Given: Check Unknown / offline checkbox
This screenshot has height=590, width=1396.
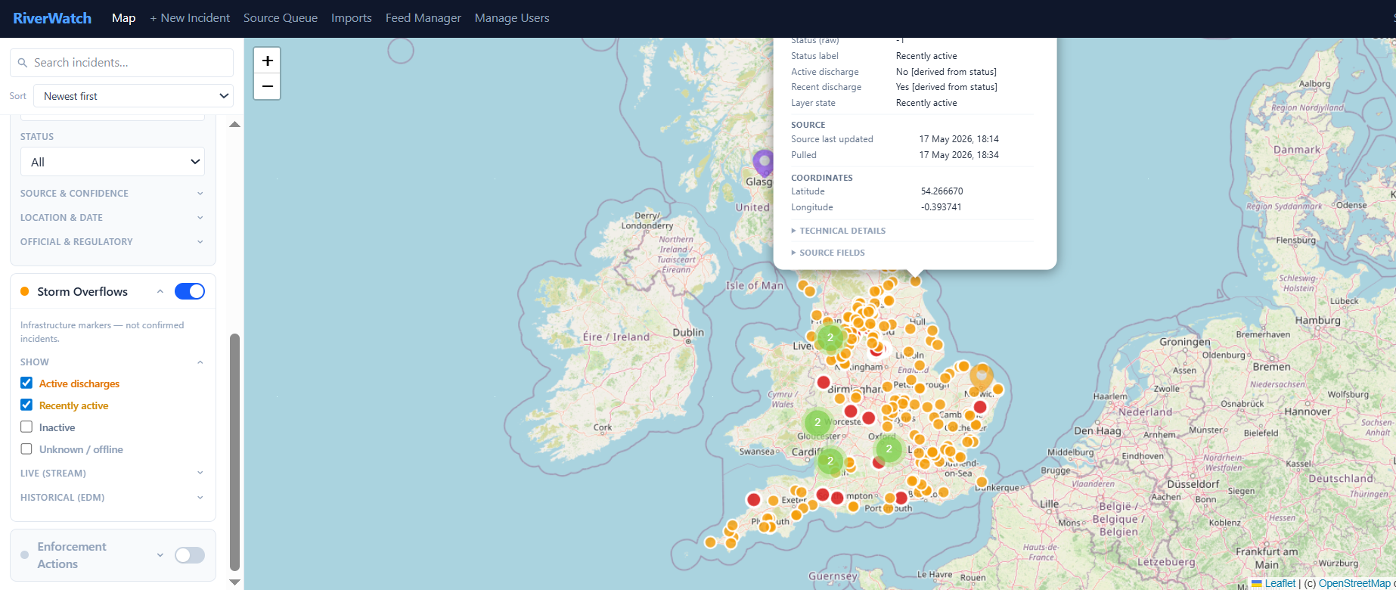Looking at the screenshot, I should tap(26, 449).
